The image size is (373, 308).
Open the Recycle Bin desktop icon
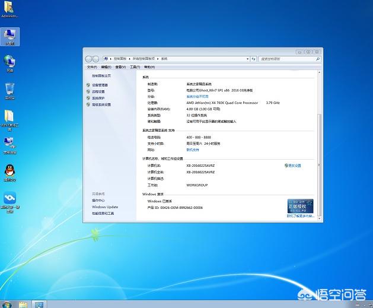tap(9, 91)
